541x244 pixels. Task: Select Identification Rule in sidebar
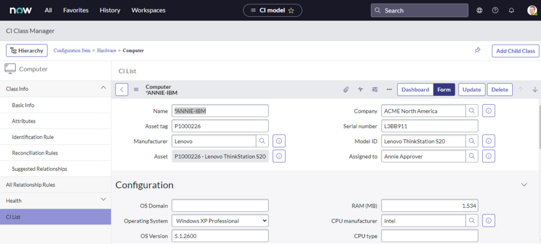[x=55, y=137]
